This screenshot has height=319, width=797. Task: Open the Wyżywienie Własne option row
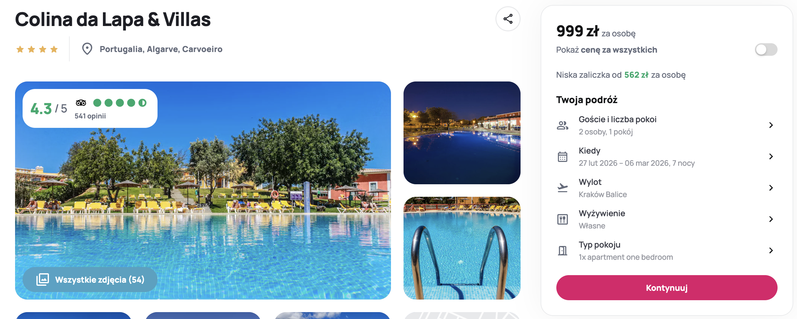coord(667,219)
